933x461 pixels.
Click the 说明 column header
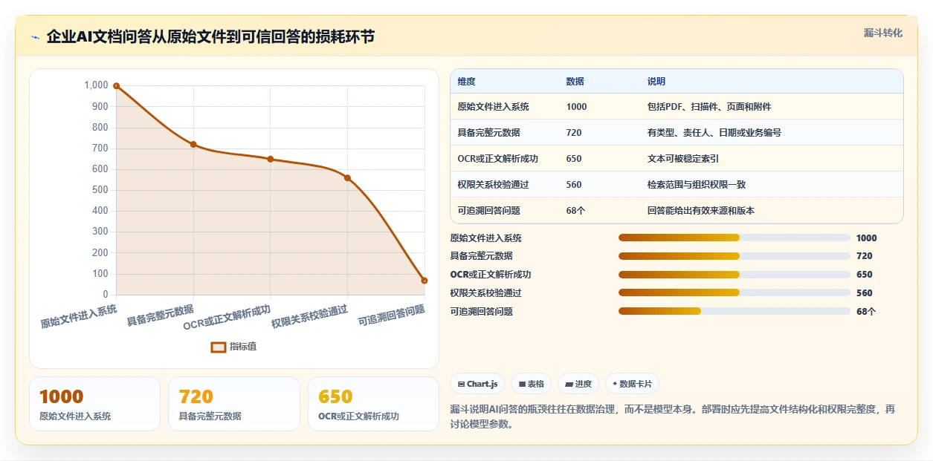(656, 82)
